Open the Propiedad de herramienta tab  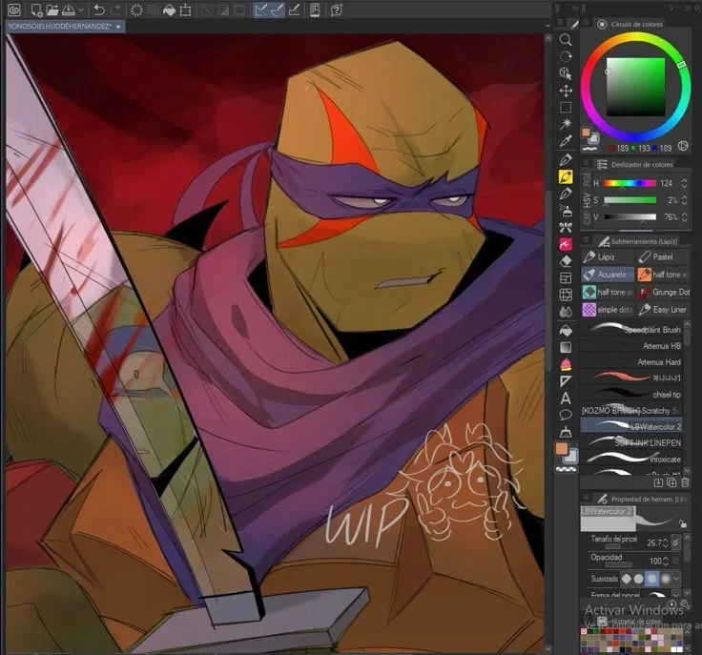pyautogui.click(x=643, y=499)
